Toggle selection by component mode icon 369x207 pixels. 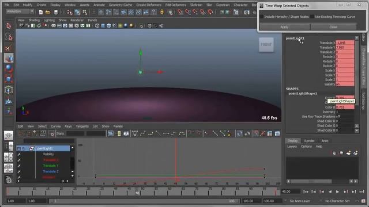(85, 12)
